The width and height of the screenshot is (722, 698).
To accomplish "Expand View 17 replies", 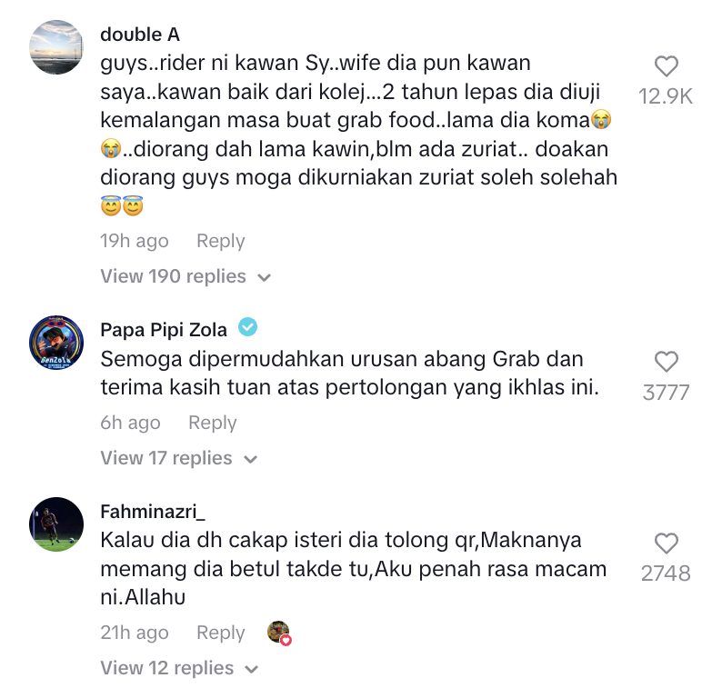I will 178,458.
